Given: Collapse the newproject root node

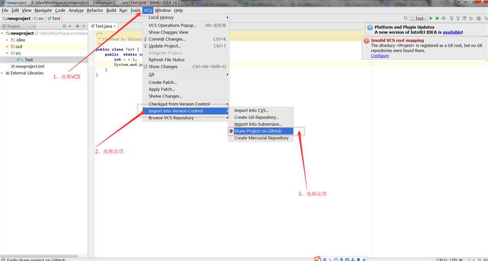Looking at the screenshot, I should pyautogui.click(x=3, y=33).
